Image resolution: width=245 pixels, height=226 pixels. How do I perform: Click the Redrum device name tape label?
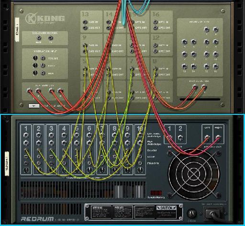[x=7, y=164]
